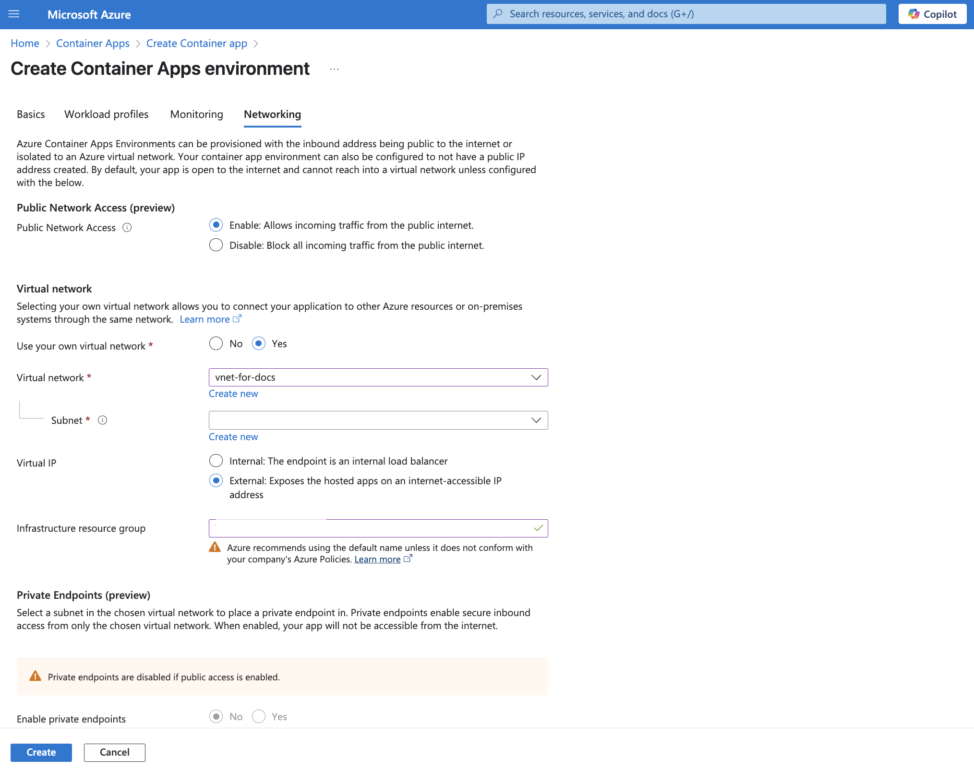974x770 pixels.
Task: Open the Azure portal hamburger menu
Action: [x=13, y=14]
